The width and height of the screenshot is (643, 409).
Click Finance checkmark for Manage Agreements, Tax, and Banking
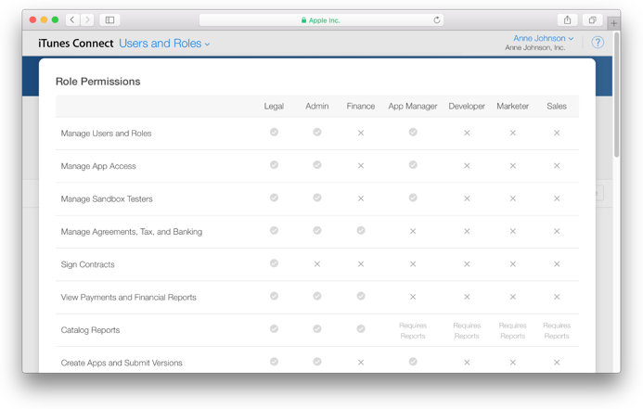coord(361,230)
